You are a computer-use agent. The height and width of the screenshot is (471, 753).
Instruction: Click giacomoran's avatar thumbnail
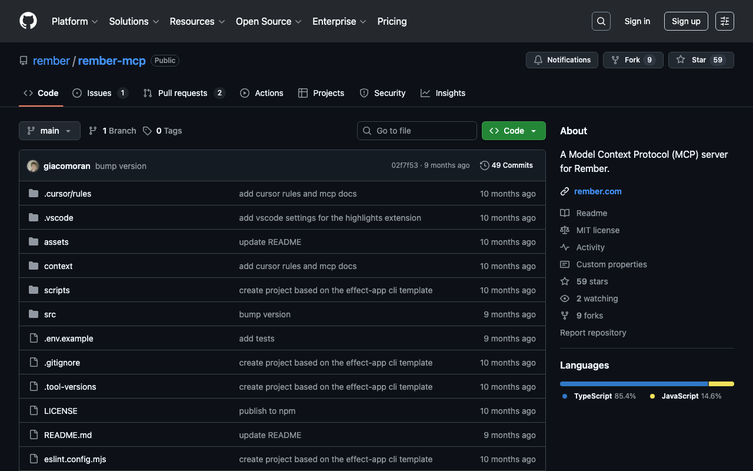coord(33,166)
